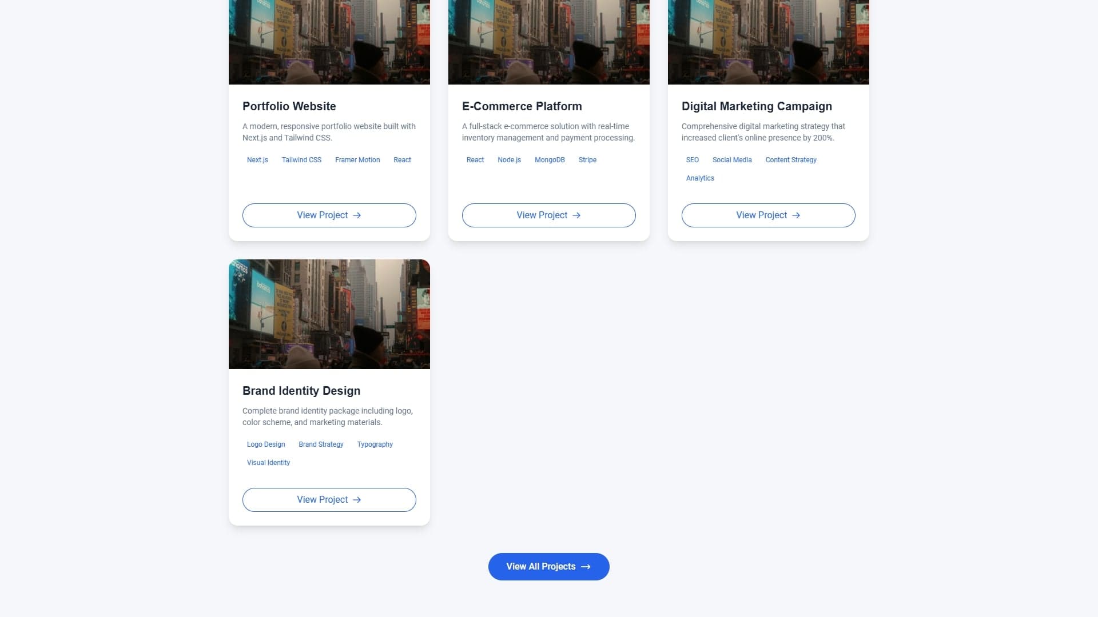Click the arrow icon in View All Projects button
This screenshot has width=1098, height=617.
click(586, 567)
